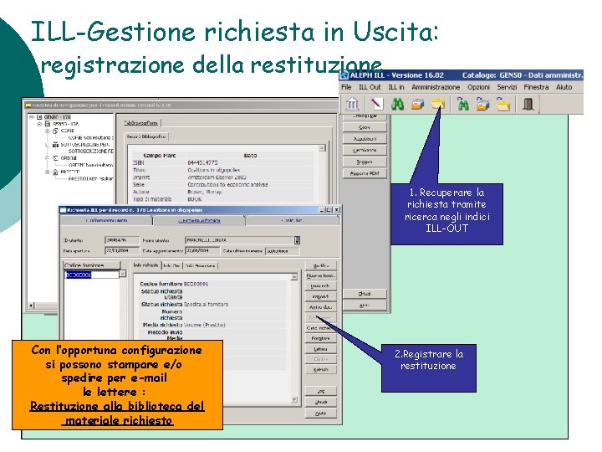Click the Data aggiornamento field
Image resolution: width=602 pixels, height=452 pixels.
(202, 250)
